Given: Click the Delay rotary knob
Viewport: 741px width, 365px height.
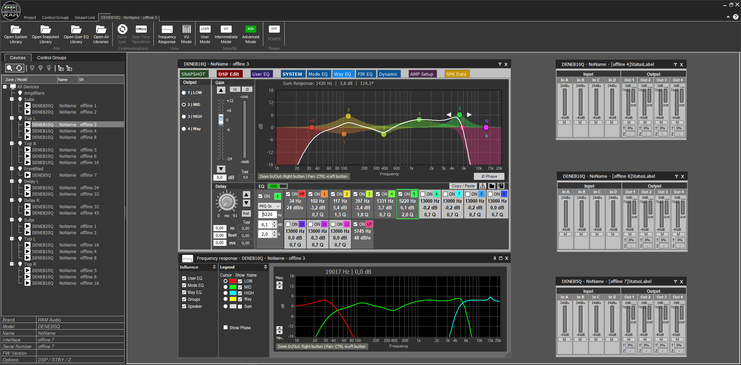Looking at the screenshot, I should (227, 202).
